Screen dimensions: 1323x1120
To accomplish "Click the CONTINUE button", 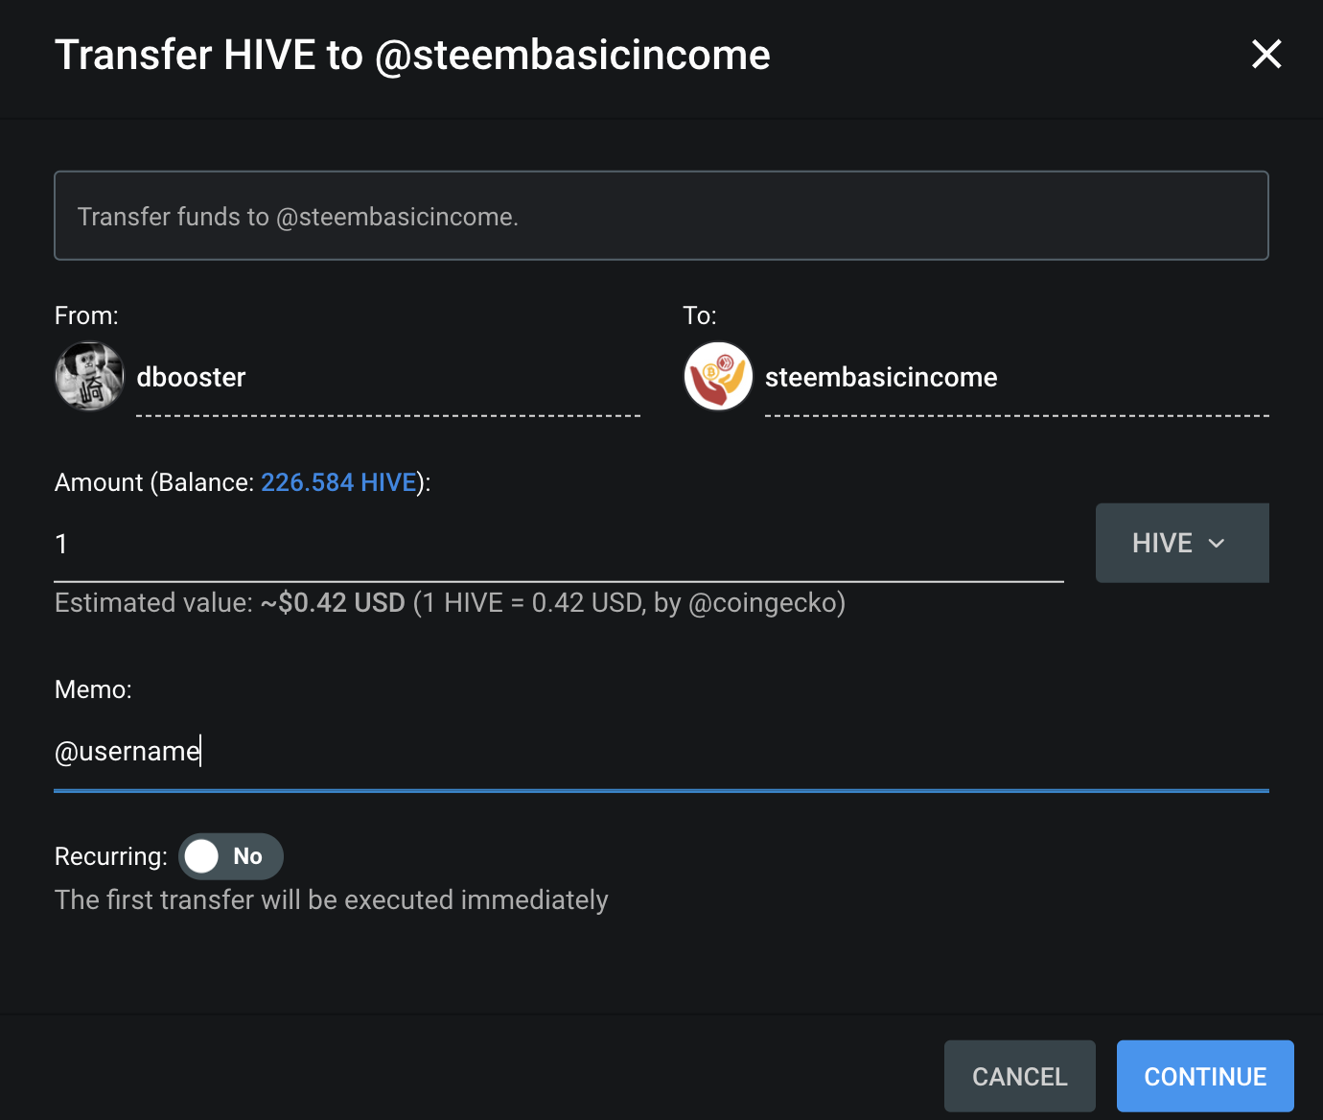I will (x=1205, y=1076).
